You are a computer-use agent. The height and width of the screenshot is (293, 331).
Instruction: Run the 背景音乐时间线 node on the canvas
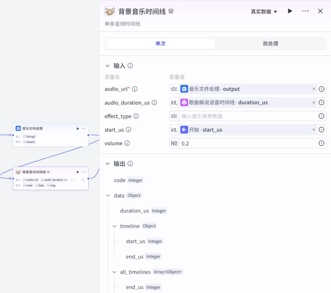click(x=78, y=172)
